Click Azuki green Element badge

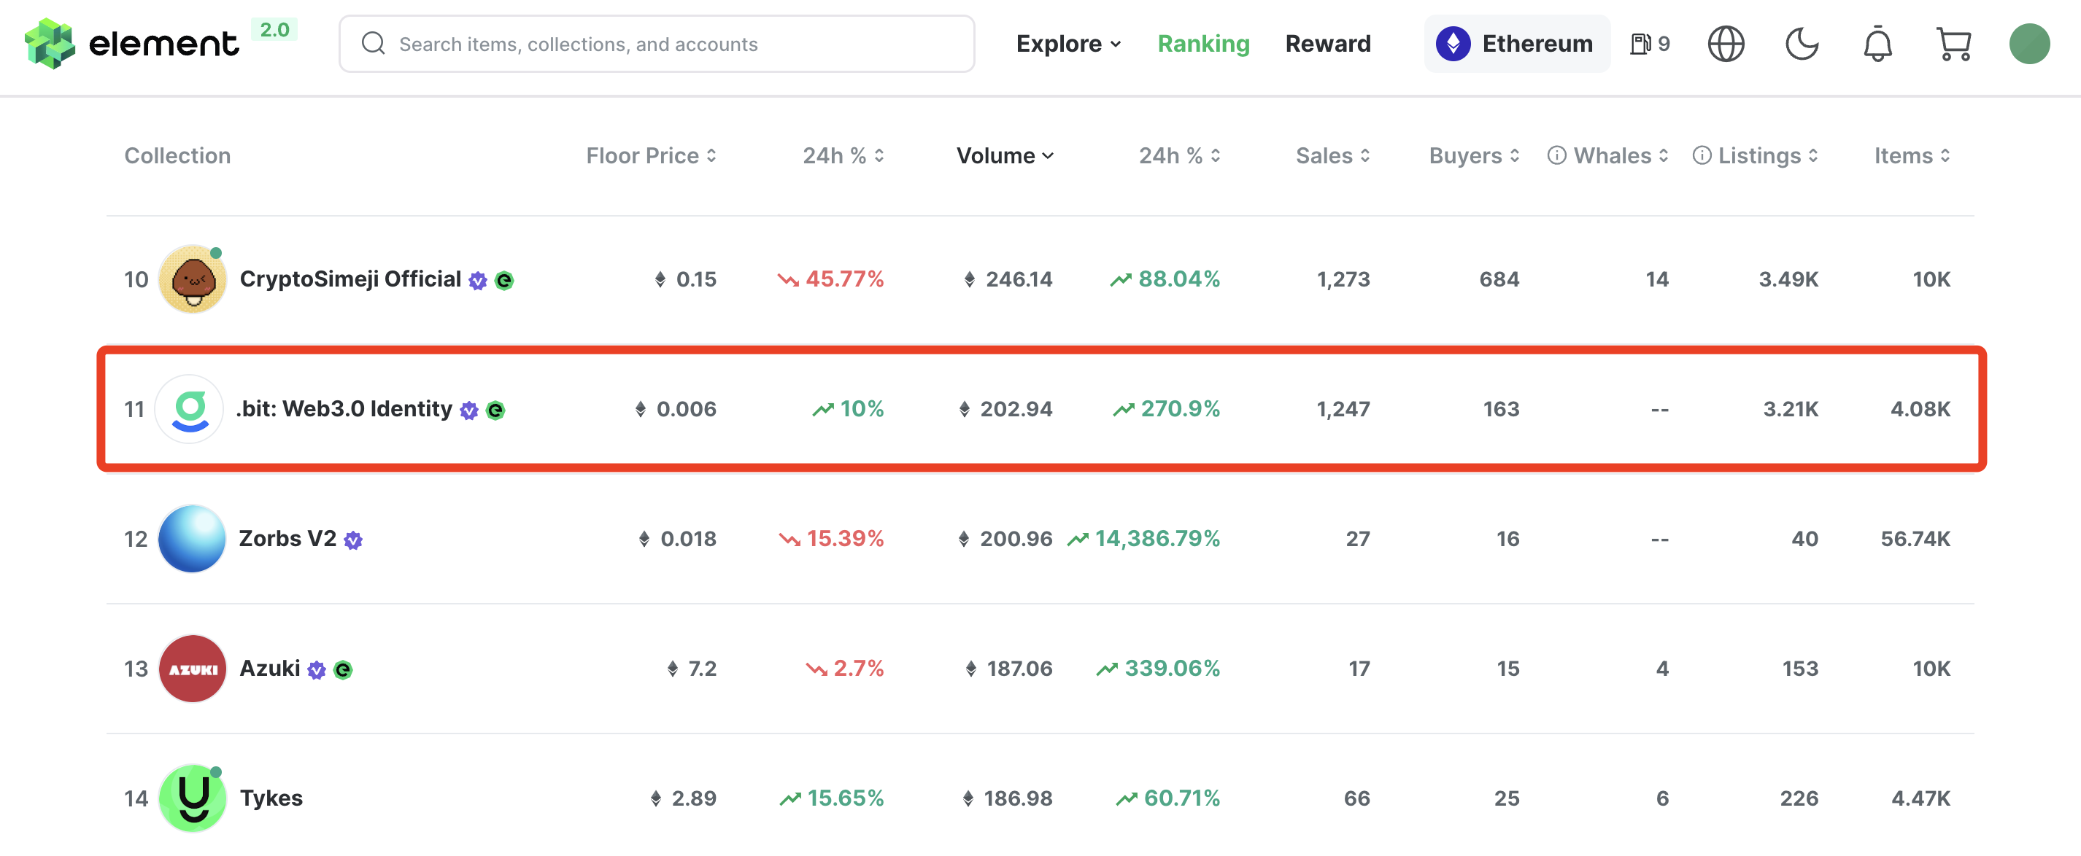click(342, 669)
